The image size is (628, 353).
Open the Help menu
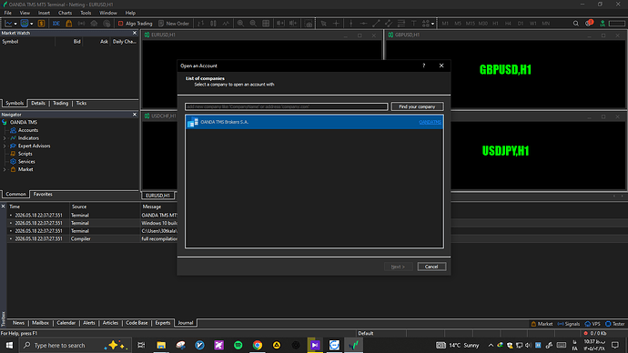pos(130,13)
